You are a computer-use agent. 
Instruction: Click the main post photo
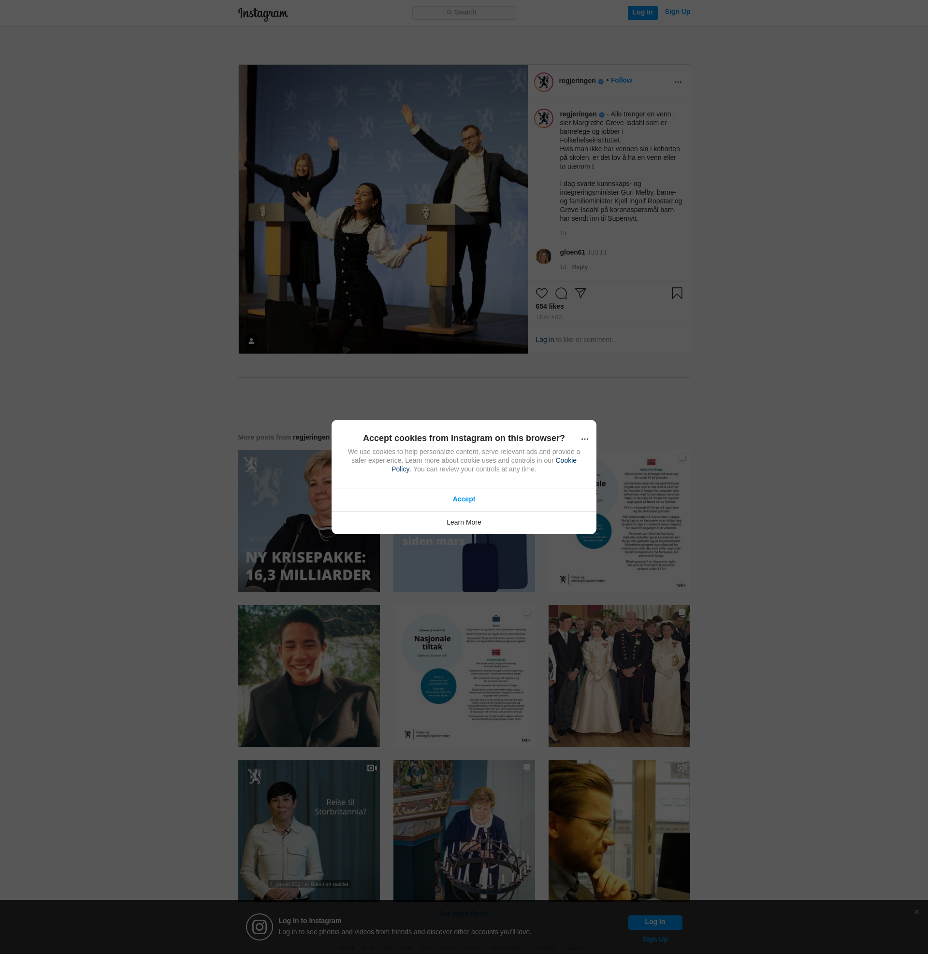383,210
